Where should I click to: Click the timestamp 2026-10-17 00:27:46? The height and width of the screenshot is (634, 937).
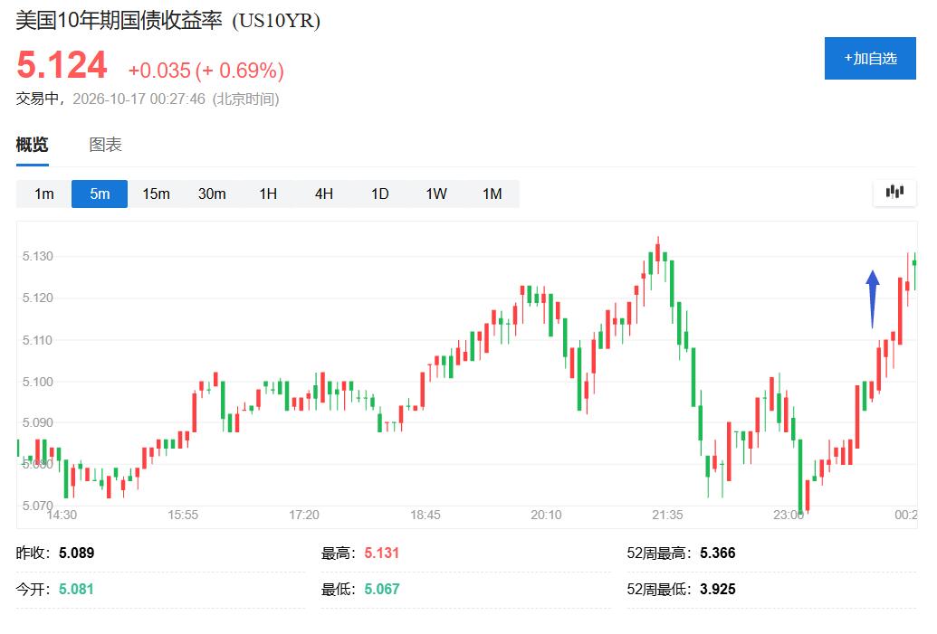pos(139,99)
